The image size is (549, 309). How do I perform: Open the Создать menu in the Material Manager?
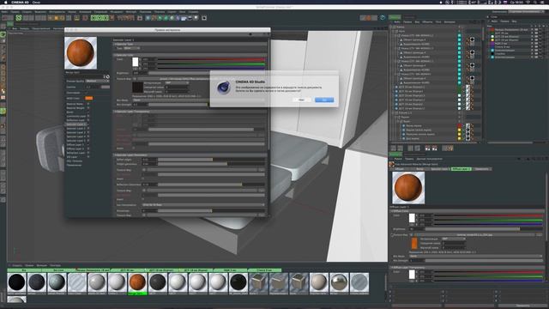point(17,265)
